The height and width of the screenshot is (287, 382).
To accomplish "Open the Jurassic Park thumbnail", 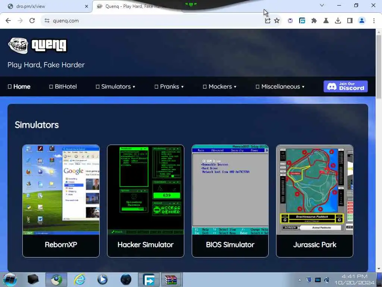I will 314,189.
